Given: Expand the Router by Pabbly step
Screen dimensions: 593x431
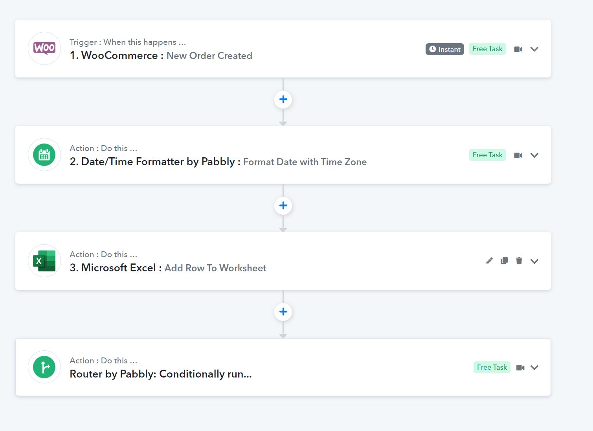Looking at the screenshot, I should (x=534, y=368).
